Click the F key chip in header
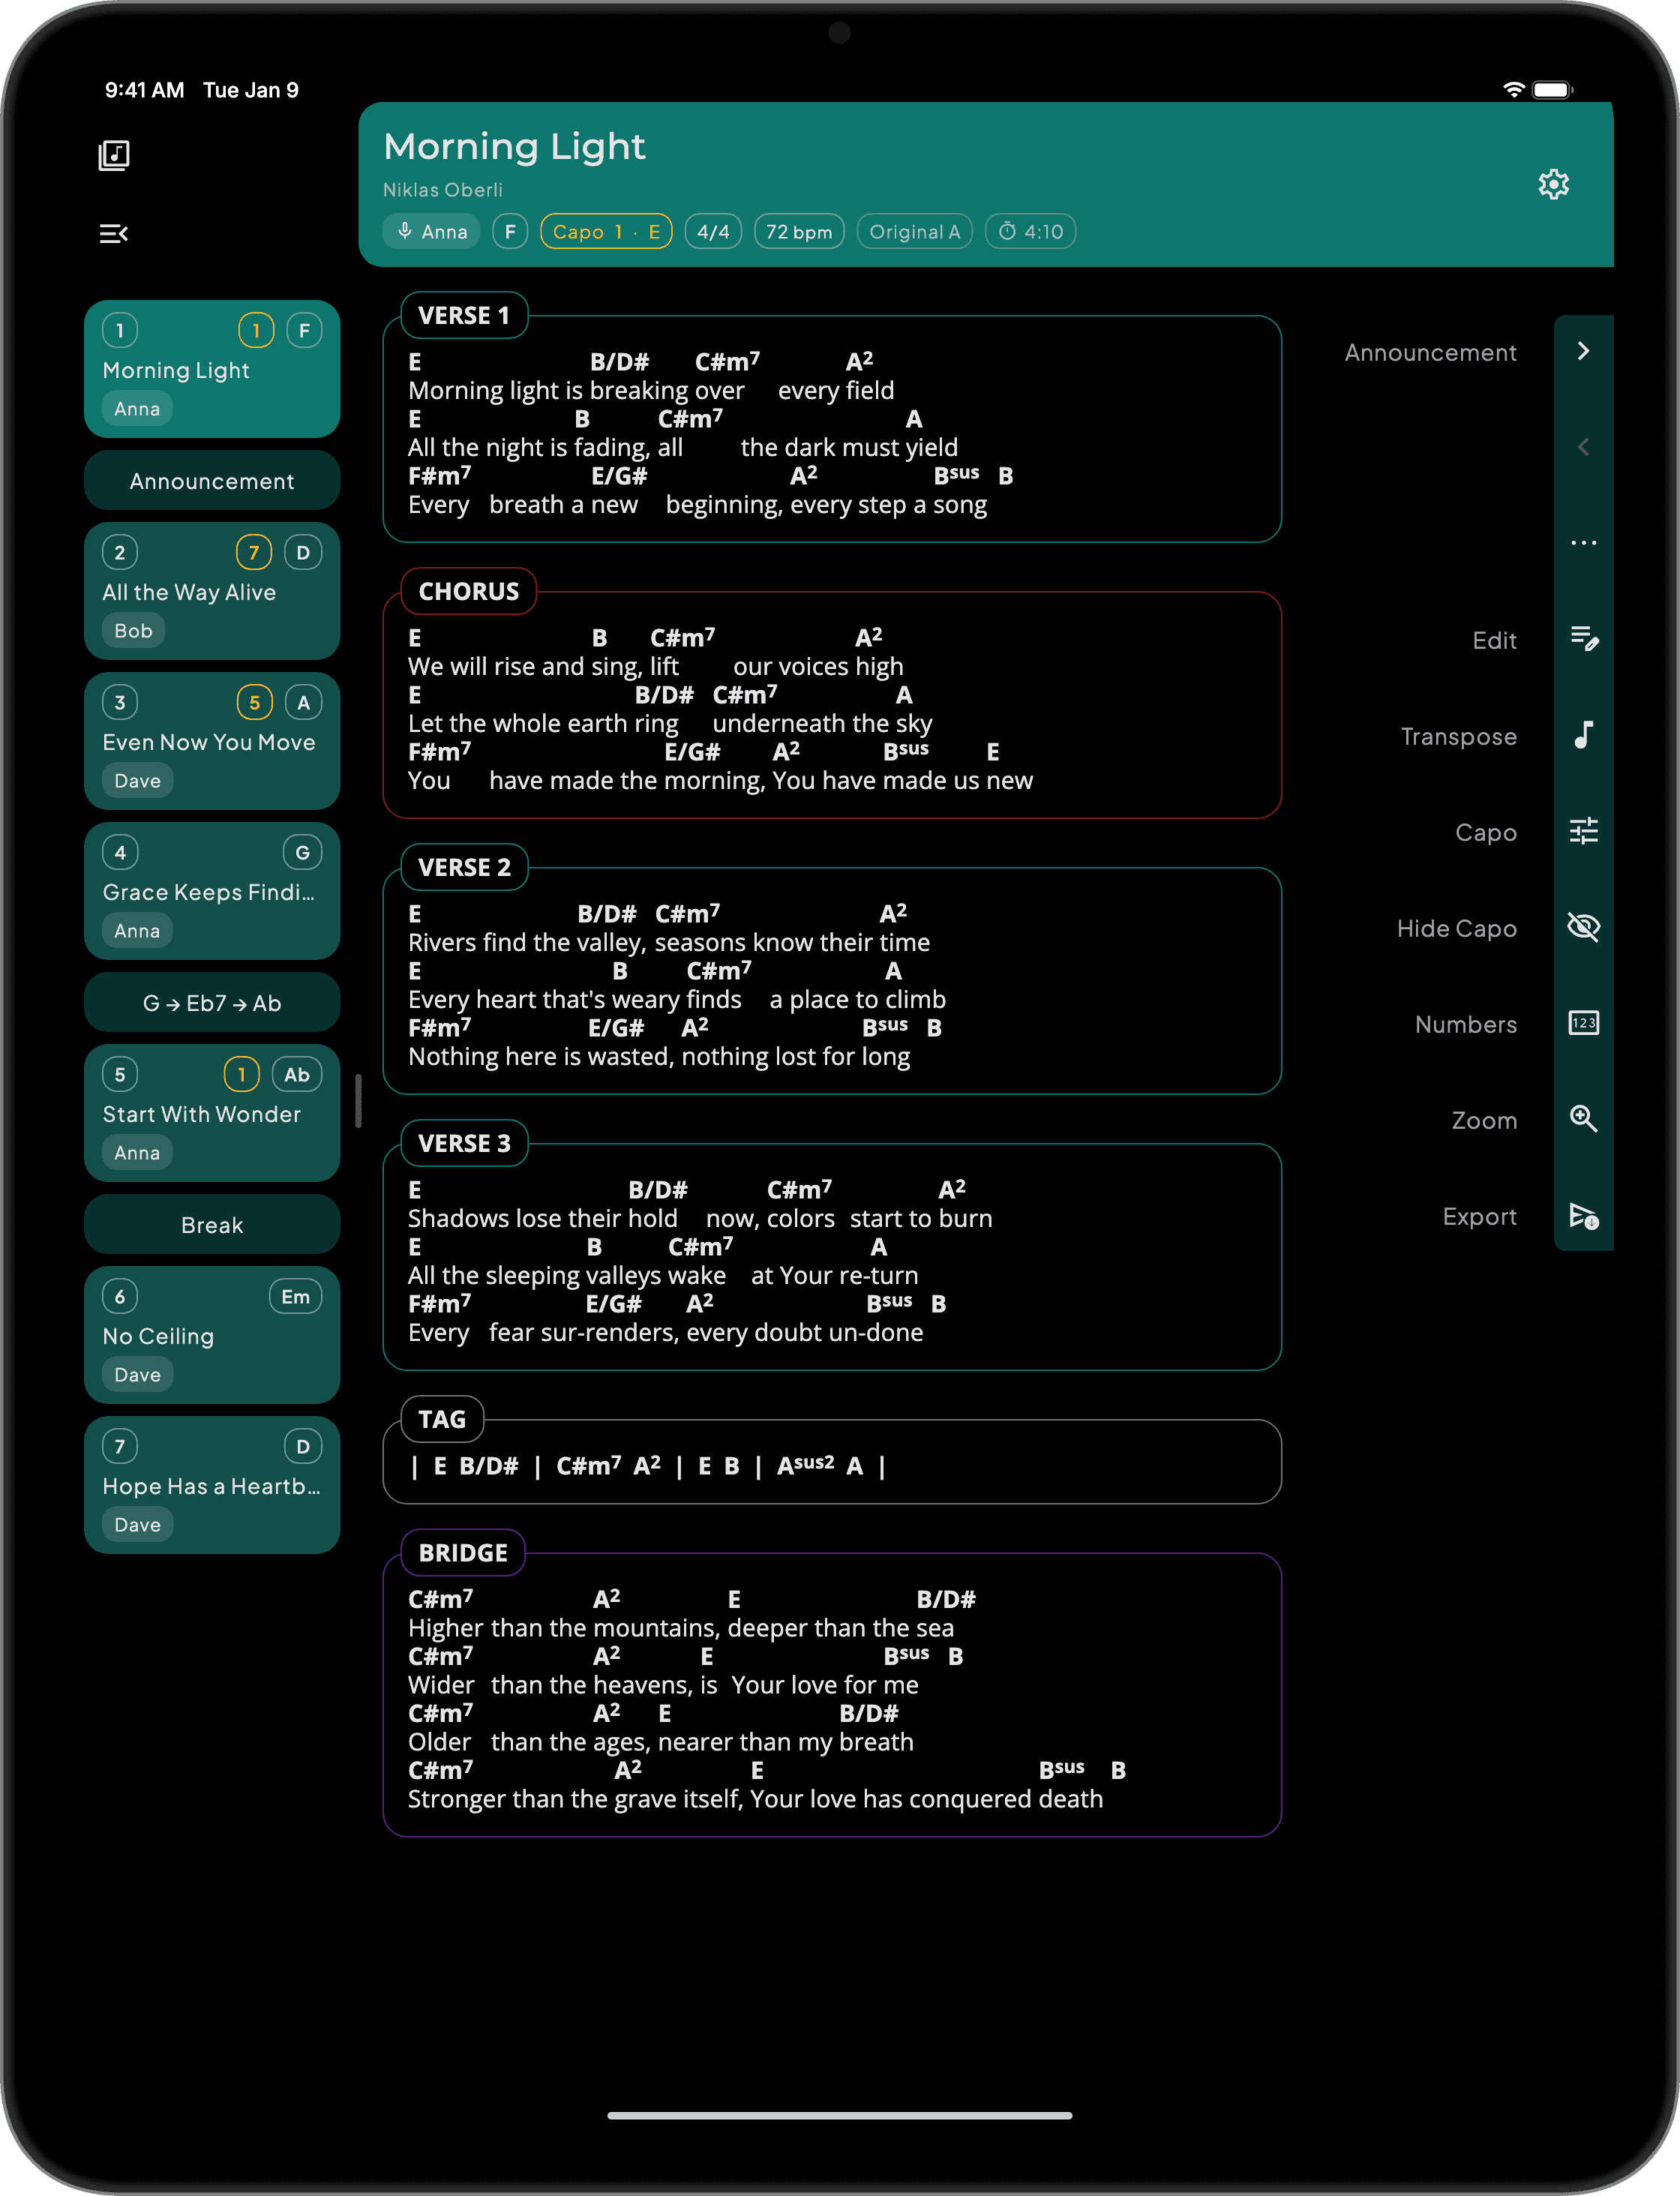Image resolution: width=1680 pixels, height=2196 pixels. tap(510, 232)
